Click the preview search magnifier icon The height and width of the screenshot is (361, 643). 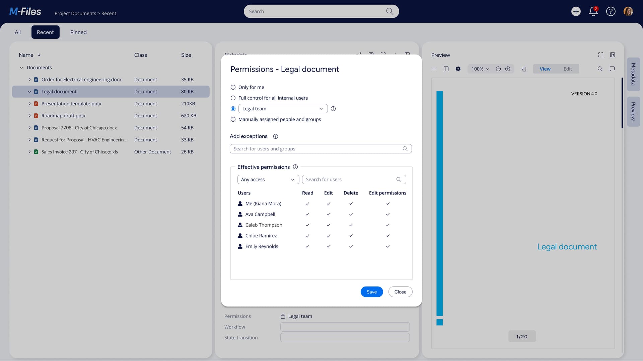click(x=600, y=69)
